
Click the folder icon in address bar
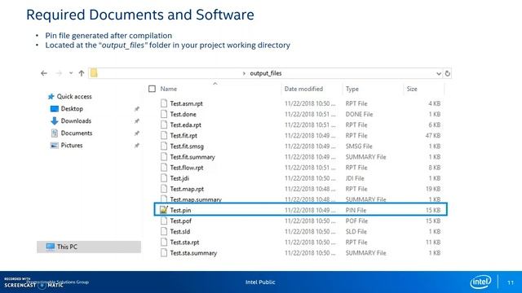[94, 73]
